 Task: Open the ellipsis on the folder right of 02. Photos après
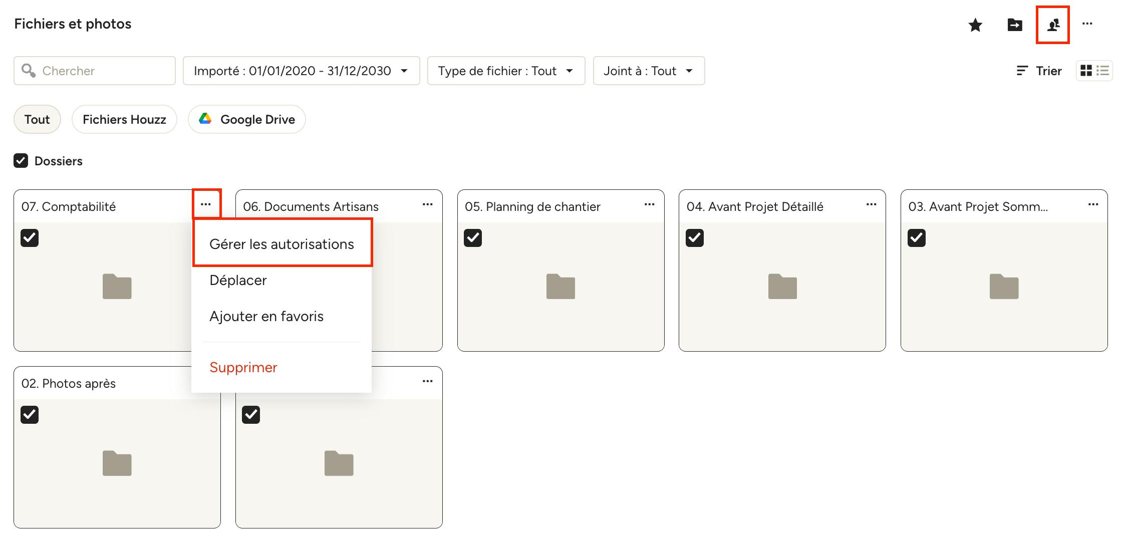tap(428, 381)
